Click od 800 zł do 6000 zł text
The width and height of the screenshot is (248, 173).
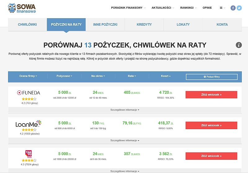pyautogui.click(x=64, y=128)
